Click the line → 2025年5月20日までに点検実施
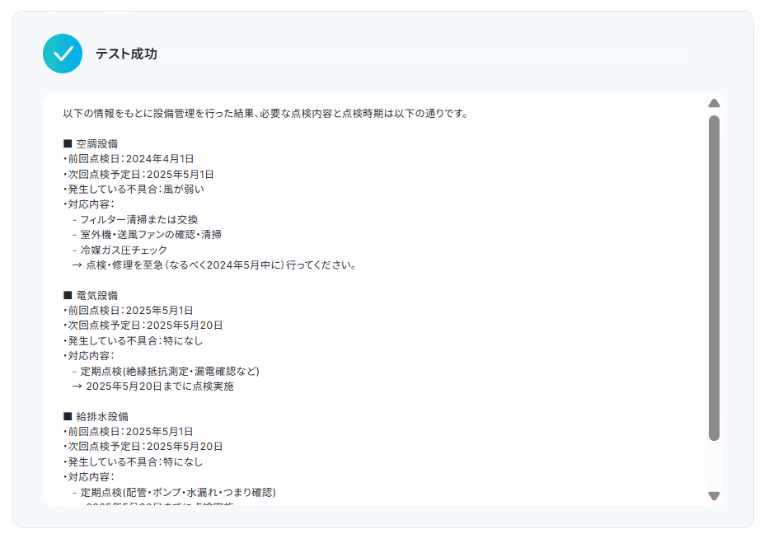 coord(153,386)
